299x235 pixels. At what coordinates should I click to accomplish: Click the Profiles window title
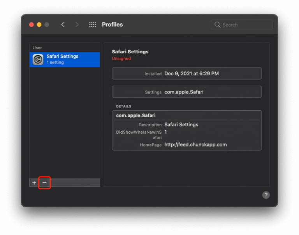click(112, 25)
